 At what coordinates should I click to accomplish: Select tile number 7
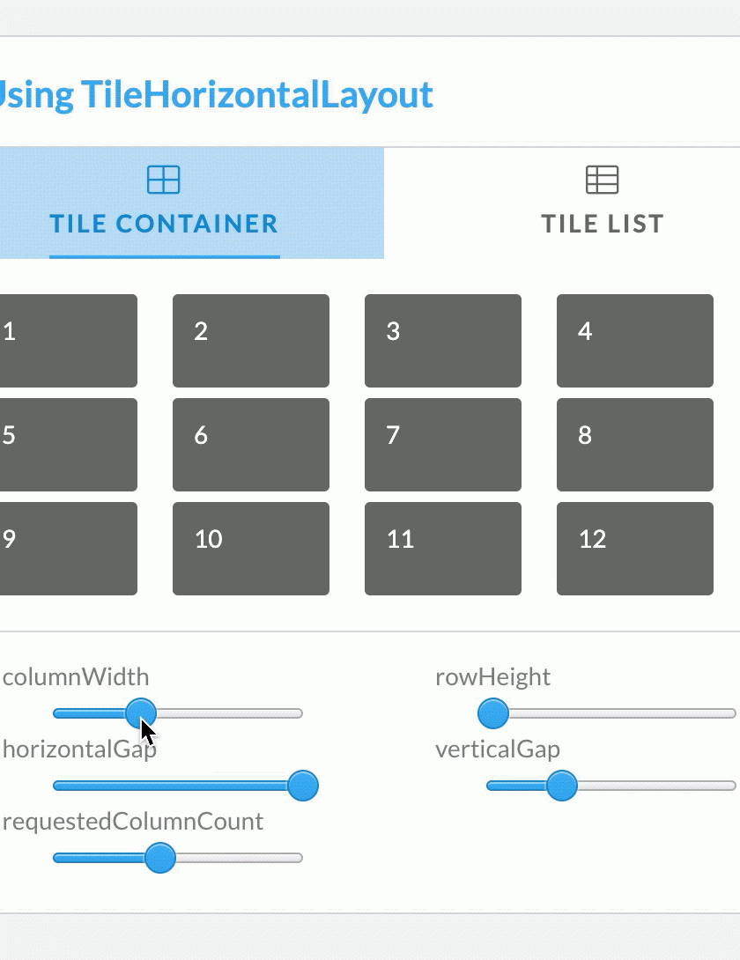point(443,445)
